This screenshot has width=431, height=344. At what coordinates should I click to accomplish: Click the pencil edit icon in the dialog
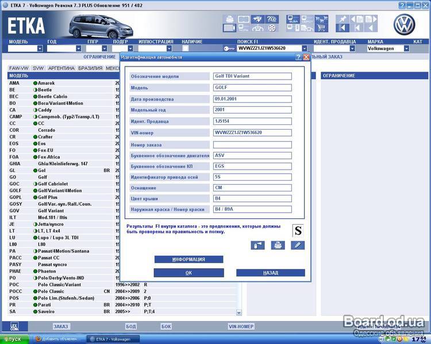coord(297,245)
